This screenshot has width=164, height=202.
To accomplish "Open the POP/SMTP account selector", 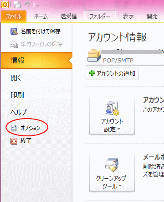I will point(125,56).
